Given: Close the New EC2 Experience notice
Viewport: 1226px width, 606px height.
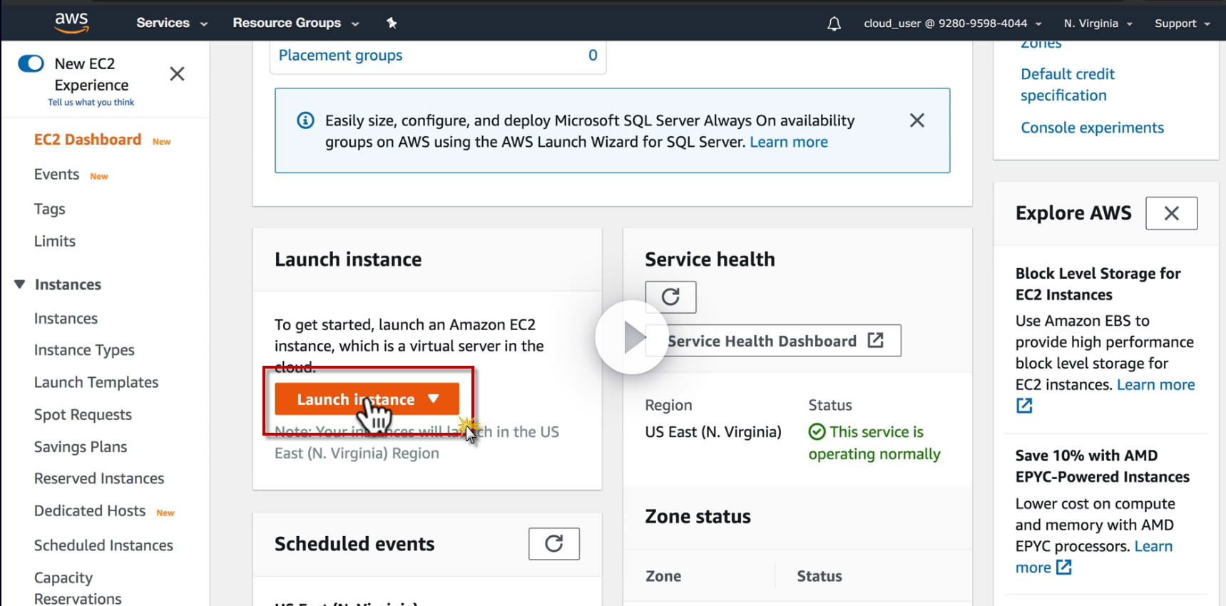Looking at the screenshot, I should click(177, 74).
